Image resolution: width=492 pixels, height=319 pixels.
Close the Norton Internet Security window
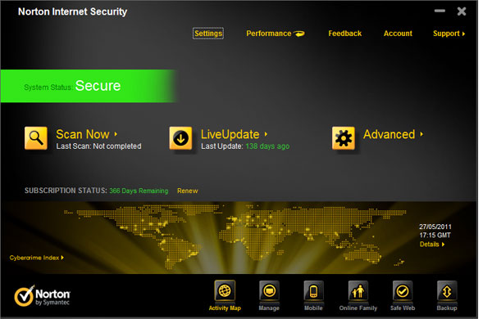click(462, 11)
